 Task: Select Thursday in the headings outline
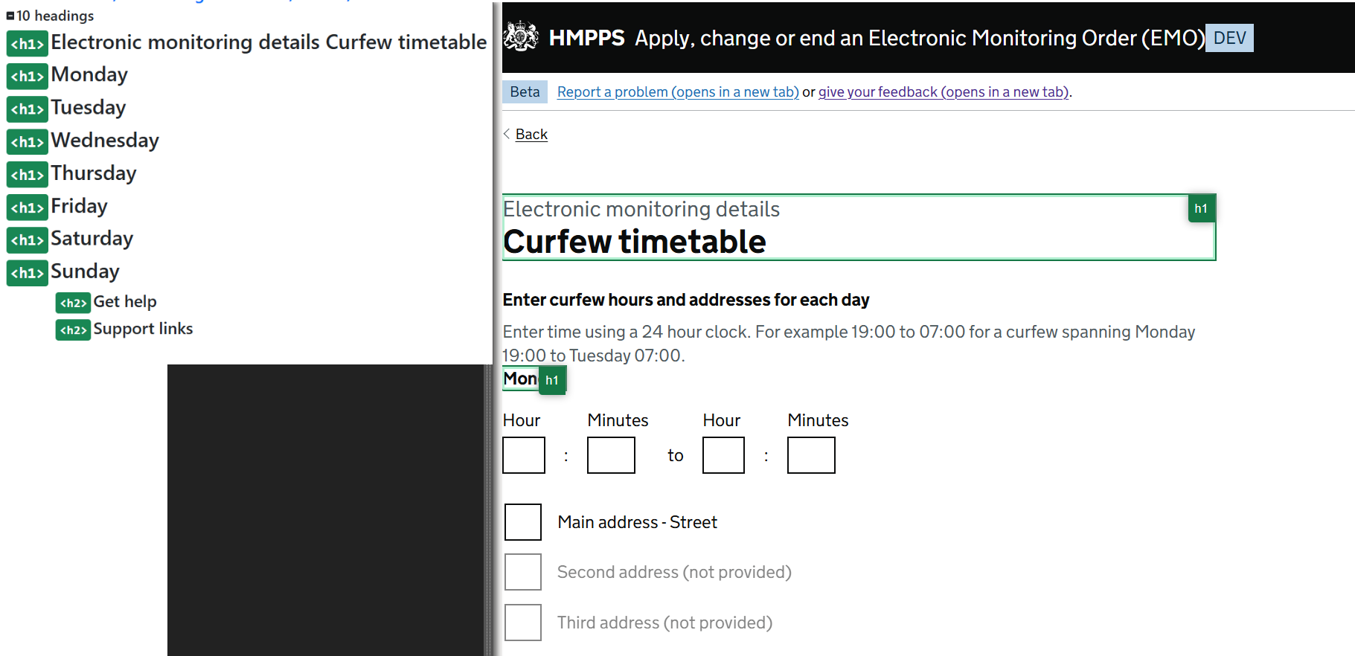[94, 173]
